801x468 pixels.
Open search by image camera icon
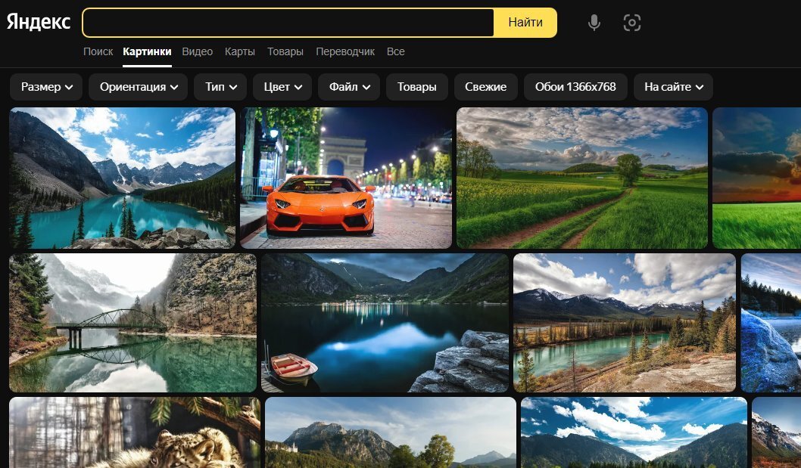click(632, 23)
